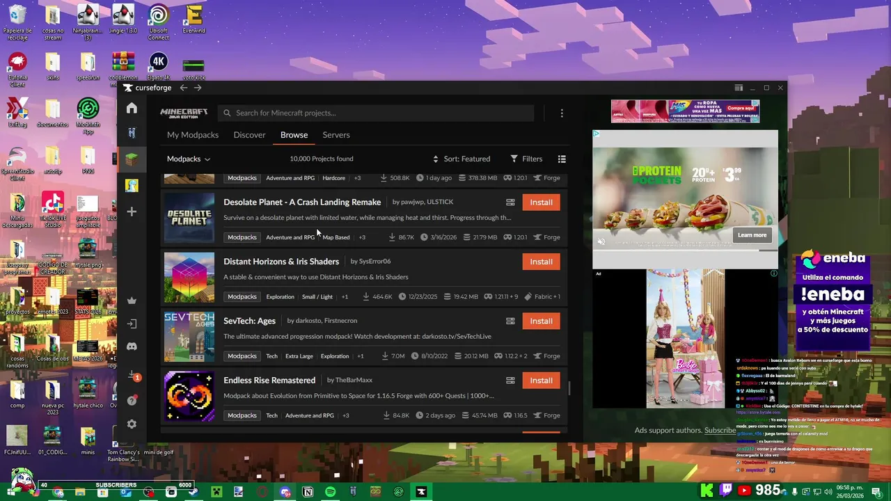891x501 pixels.
Task: Open Notion from the taskbar
Action: click(308, 492)
